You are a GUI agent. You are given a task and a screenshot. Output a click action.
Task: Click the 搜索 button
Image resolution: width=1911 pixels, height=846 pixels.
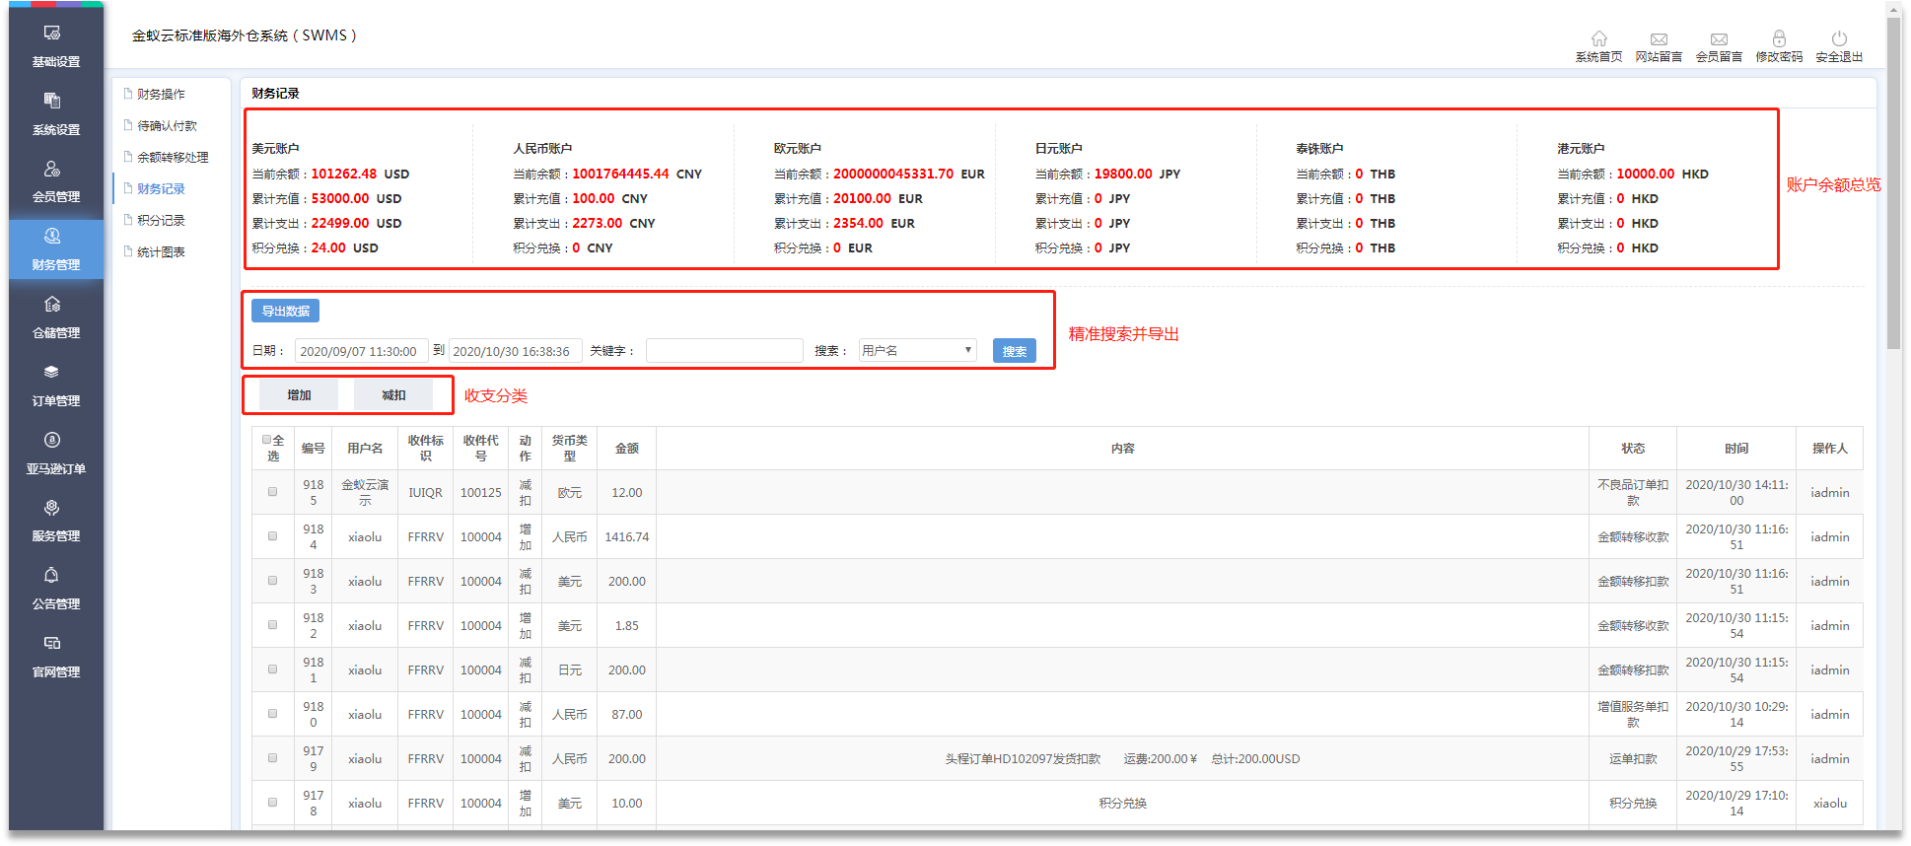point(1014,351)
